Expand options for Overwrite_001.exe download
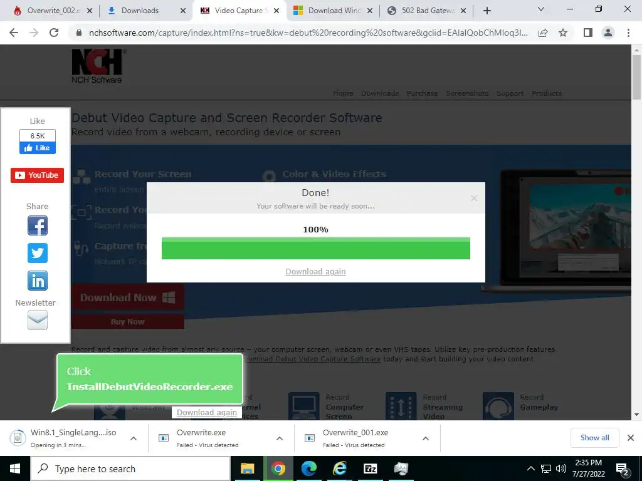The height and width of the screenshot is (481, 642). tap(426, 438)
